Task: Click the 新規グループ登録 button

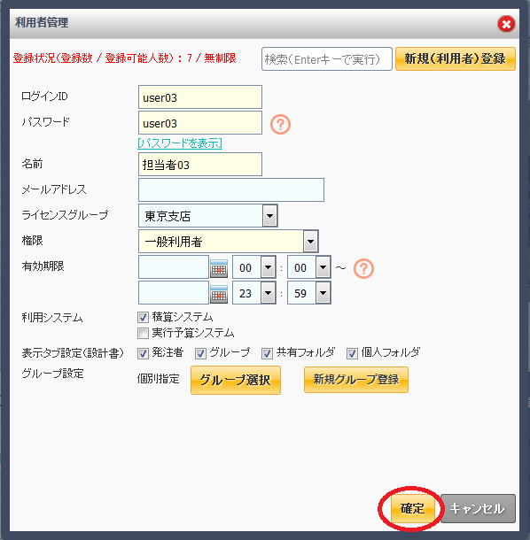Action: pos(356,380)
